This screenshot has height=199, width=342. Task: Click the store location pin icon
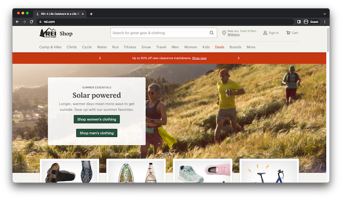click(224, 33)
